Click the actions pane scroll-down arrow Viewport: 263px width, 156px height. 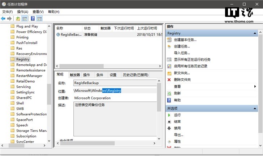click(260, 146)
